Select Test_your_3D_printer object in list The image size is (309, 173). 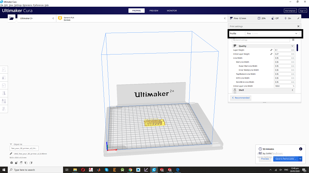[24, 148]
